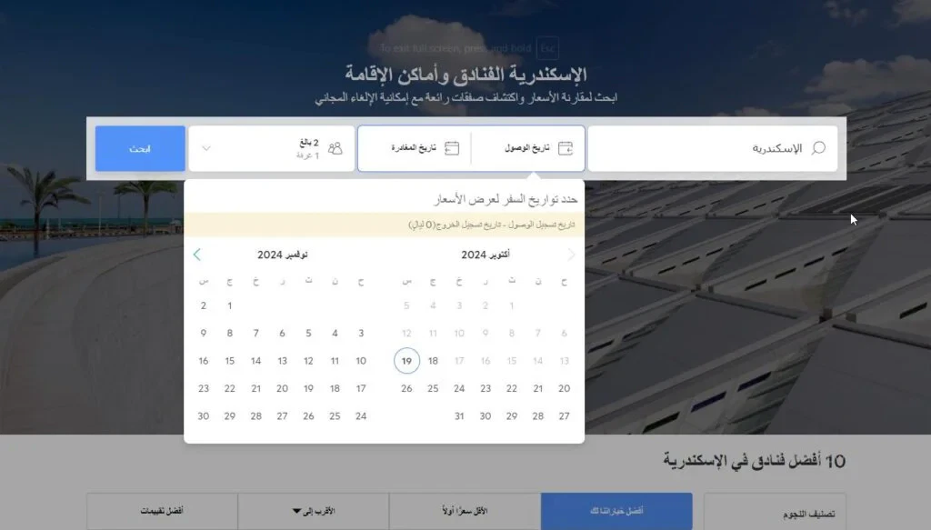
Task: Switch to the أفضل خياراتنا لك tab
Action: pyautogui.click(x=617, y=510)
